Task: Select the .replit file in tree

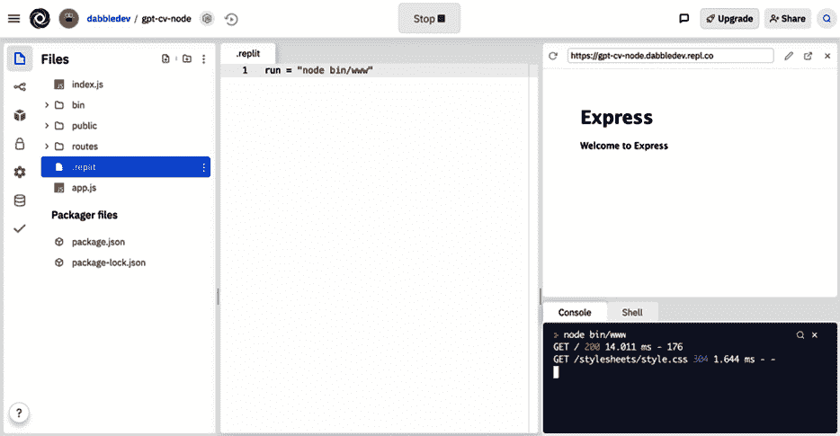Action: [126, 167]
